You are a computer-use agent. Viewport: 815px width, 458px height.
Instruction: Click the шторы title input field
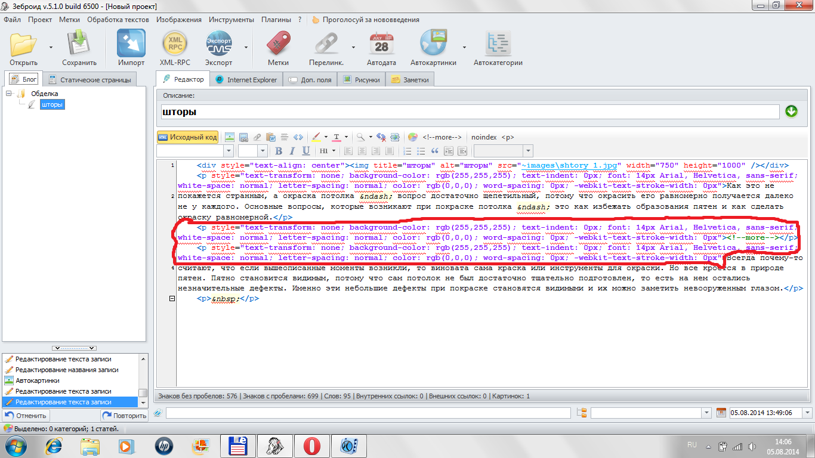[470, 112]
